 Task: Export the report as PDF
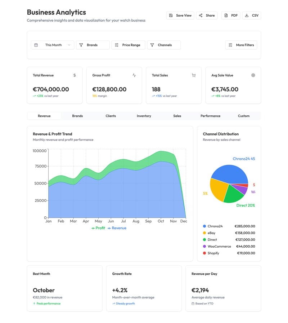231,16
